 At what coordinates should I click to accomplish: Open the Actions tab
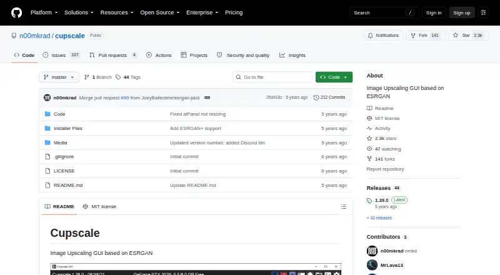coord(159,55)
